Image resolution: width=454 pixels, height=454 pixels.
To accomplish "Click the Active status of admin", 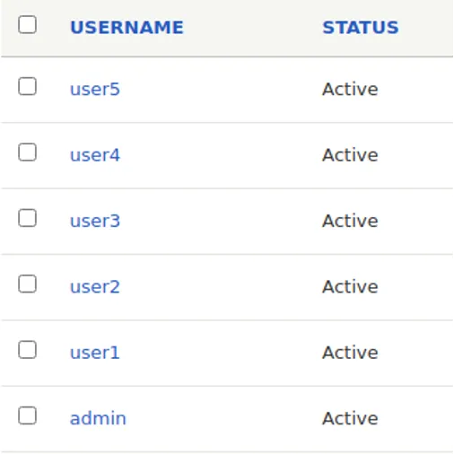I will (350, 418).
